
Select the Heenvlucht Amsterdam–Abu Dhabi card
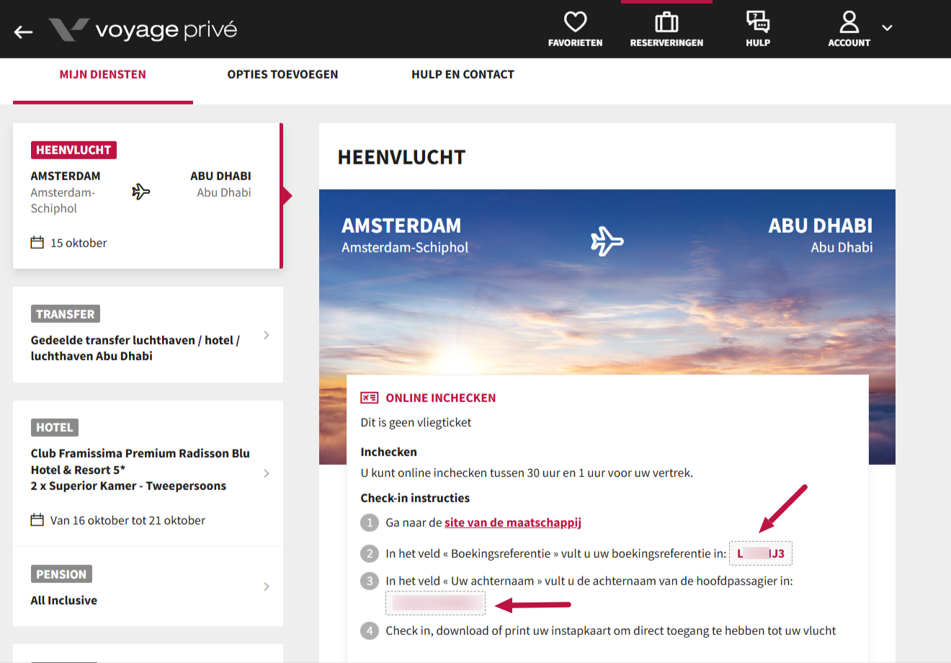[x=147, y=196]
